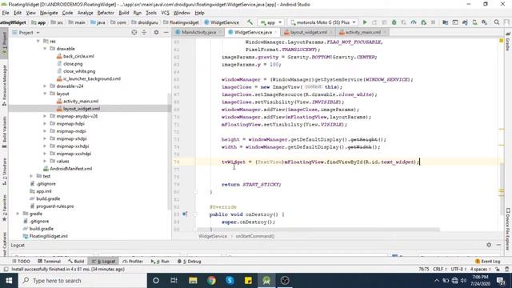Collapse the res folder
Screen dimensions: 512x288
(x=38, y=41)
